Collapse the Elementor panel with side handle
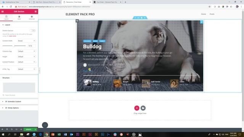Viewport: 244px width, 137px height. (39, 71)
